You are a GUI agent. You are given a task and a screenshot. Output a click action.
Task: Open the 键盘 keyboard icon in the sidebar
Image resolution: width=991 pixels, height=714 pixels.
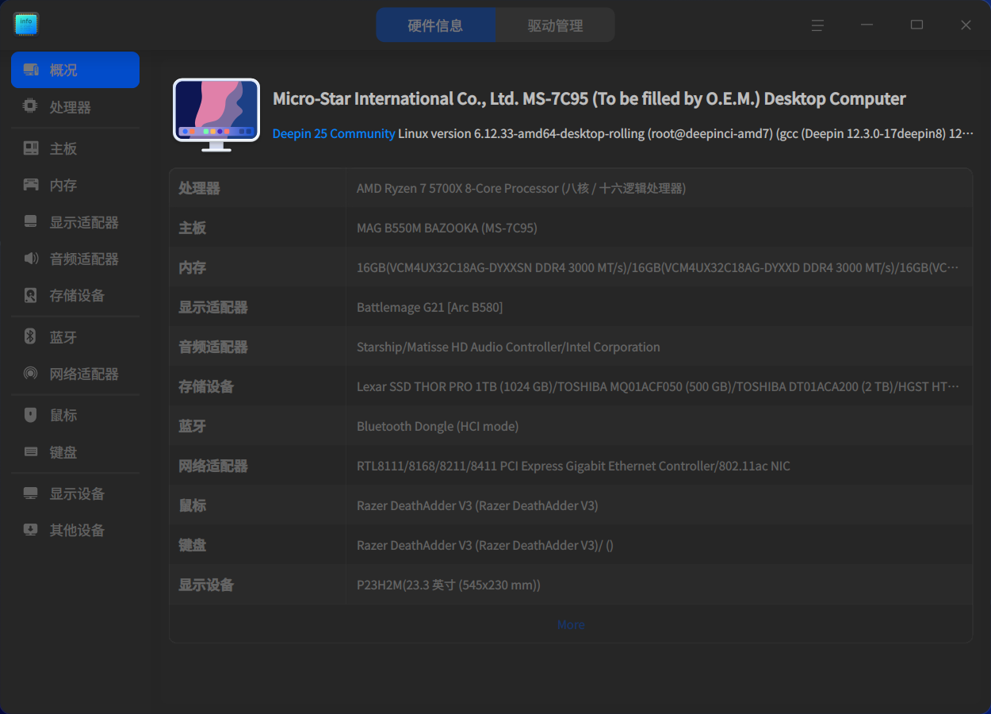31,451
